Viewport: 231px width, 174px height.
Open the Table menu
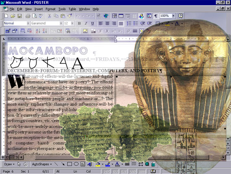pos(72,9)
